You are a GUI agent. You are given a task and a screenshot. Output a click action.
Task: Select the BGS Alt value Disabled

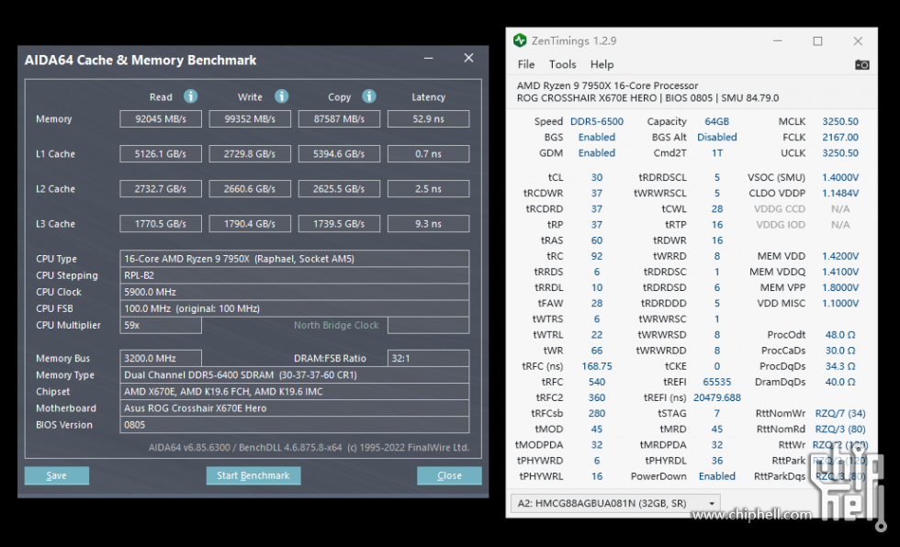point(717,137)
